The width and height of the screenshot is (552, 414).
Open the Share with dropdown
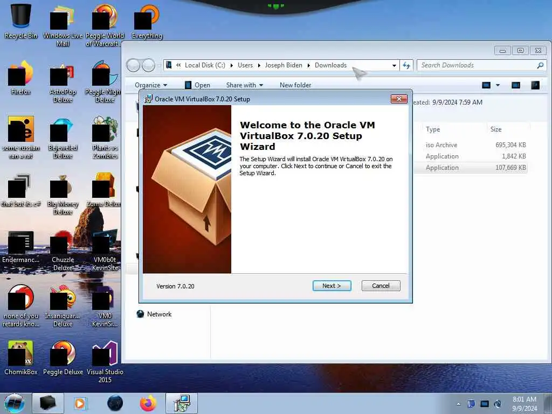[245, 85]
